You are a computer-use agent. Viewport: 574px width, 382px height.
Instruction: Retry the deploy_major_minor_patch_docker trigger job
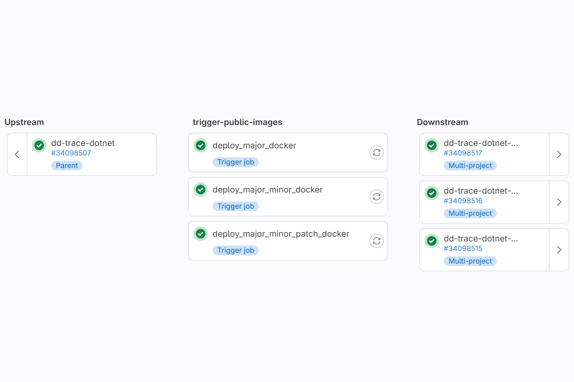(376, 241)
